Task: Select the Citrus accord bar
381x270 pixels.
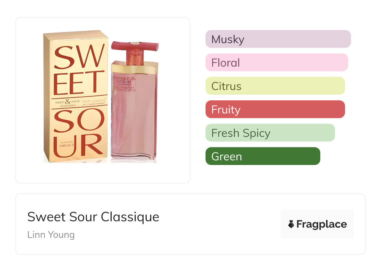Action: pos(275,86)
